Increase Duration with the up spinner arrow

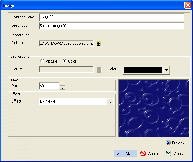(x=62, y=84)
